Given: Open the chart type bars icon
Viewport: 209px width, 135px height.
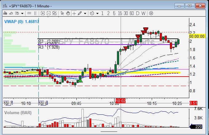Looking at the screenshot, I should [5, 13].
